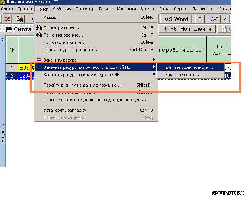Image resolution: width=246 pixels, height=197 pixels.
Task: Choose По наименованию... entry
Action: click(96, 35)
